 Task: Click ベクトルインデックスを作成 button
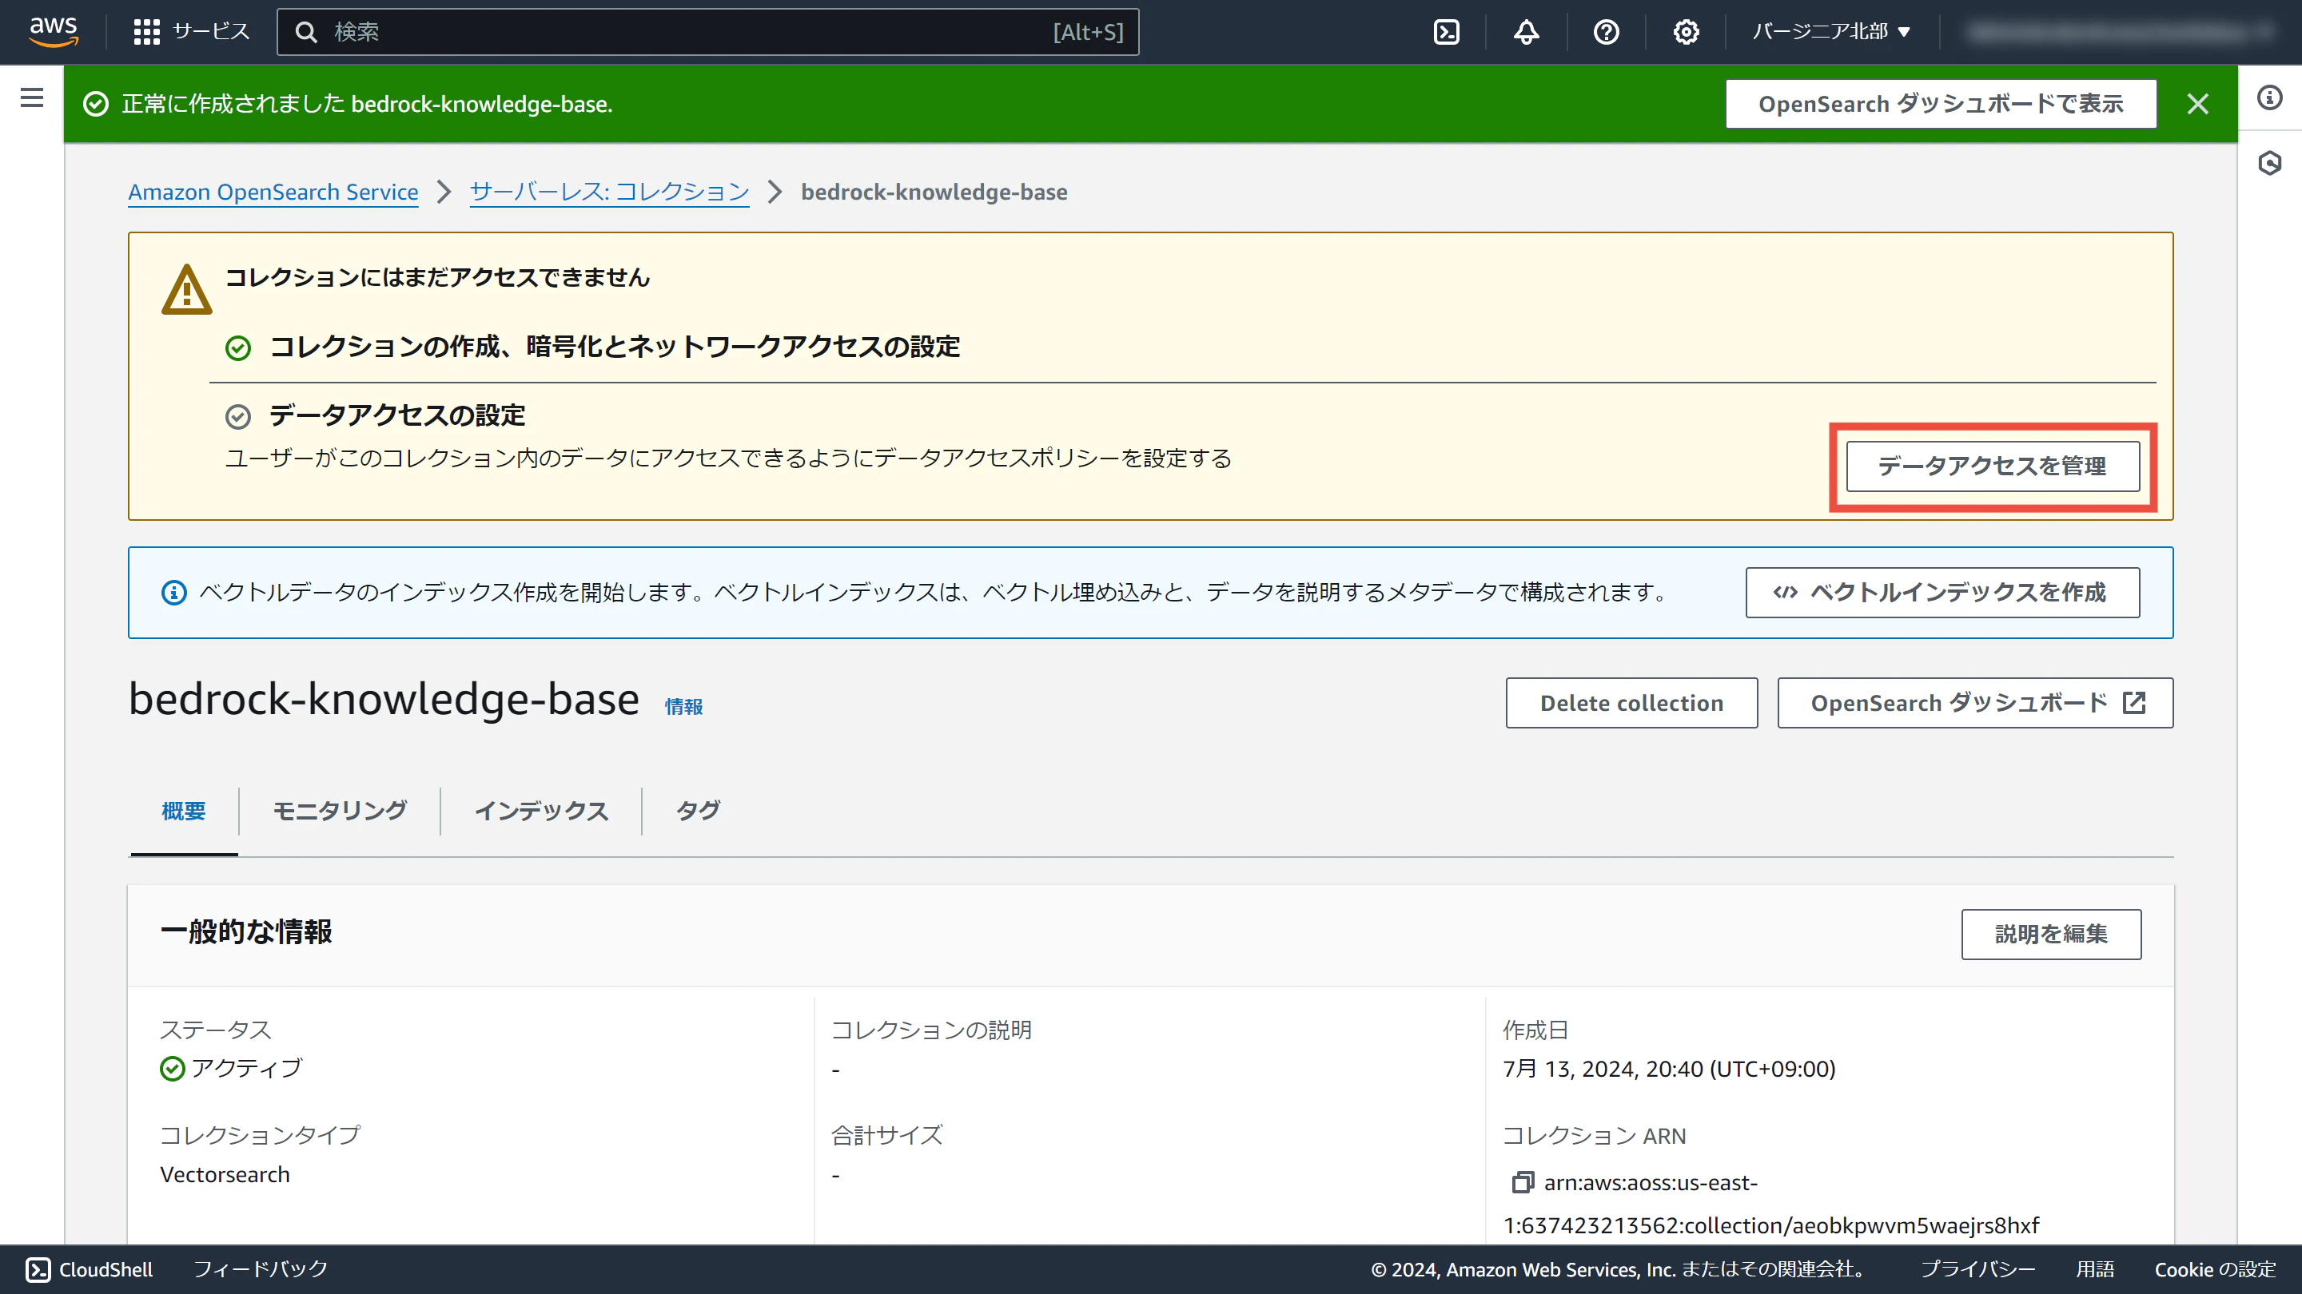[1943, 592]
